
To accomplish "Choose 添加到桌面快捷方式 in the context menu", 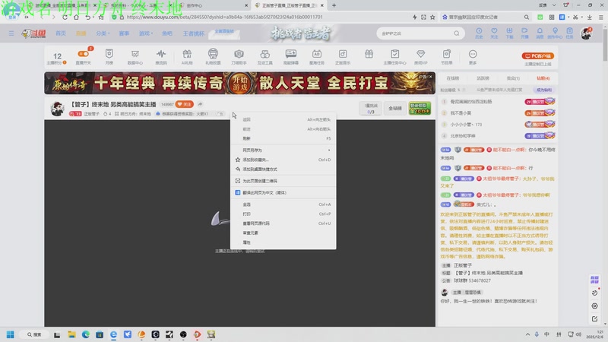I will 283,169.
